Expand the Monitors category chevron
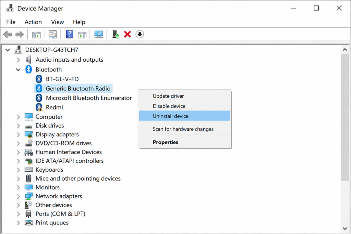 [x=19, y=187]
